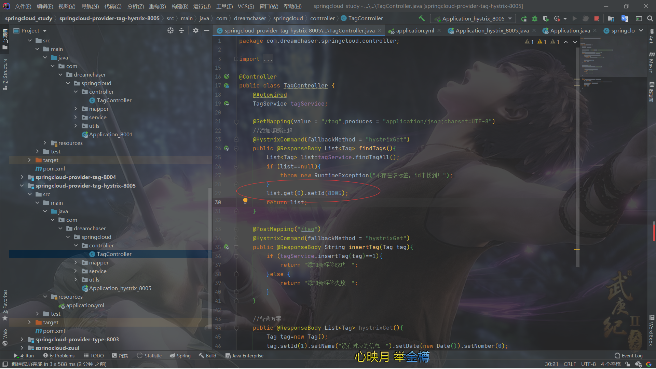This screenshot has width=656, height=369.
Task: Click the intention light bulb on line 30
Action: [245, 201]
